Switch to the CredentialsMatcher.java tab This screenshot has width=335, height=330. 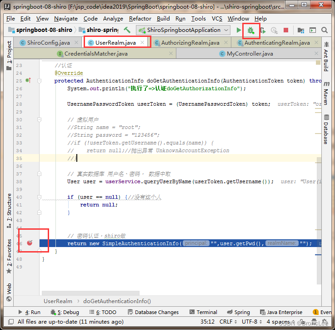pyautogui.click(x=96, y=54)
